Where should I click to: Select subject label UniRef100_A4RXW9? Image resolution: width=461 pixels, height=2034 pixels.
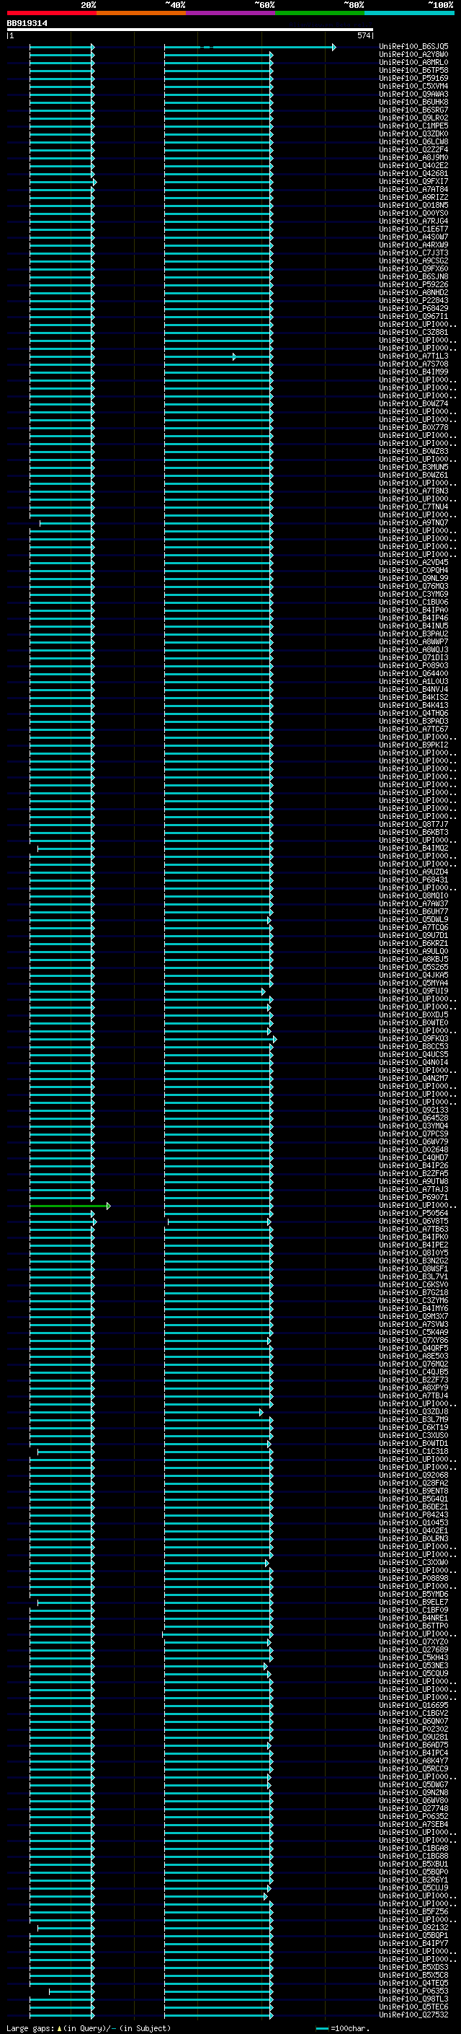pos(413,245)
